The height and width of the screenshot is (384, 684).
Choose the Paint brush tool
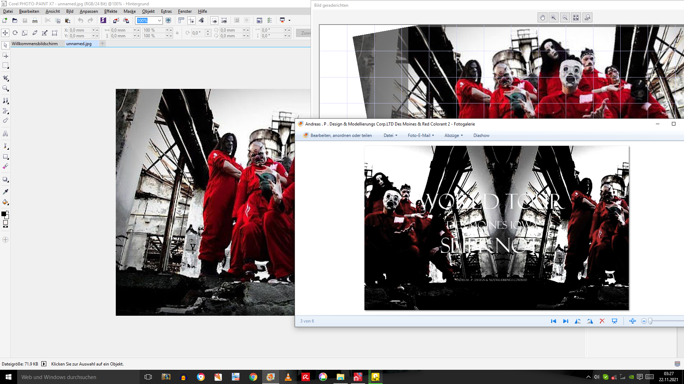5,146
